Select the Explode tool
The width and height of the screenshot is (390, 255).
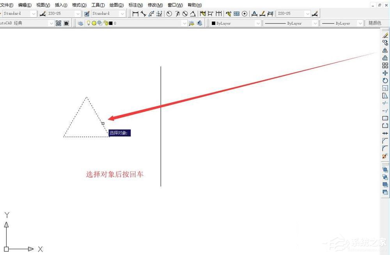point(385,156)
